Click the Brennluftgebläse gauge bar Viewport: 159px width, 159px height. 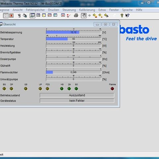74,52
